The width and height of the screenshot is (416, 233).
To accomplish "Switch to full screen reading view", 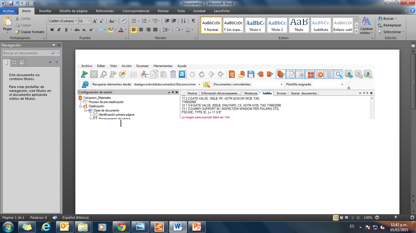I will [x=341, y=218].
